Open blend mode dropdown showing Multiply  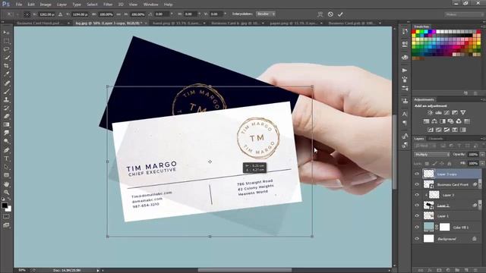[432, 154]
